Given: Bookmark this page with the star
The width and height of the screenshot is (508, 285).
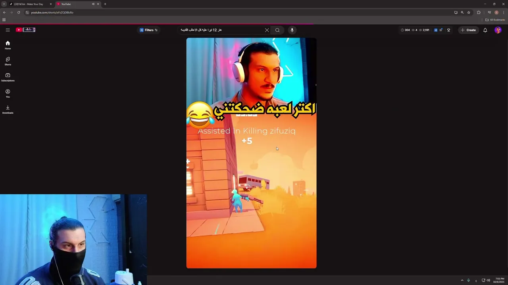Looking at the screenshot, I should [x=469, y=12].
